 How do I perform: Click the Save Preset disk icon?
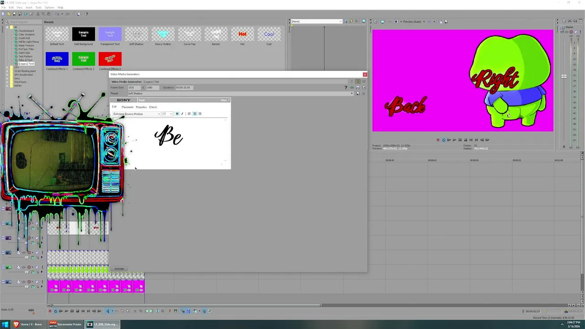tap(358, 93)
